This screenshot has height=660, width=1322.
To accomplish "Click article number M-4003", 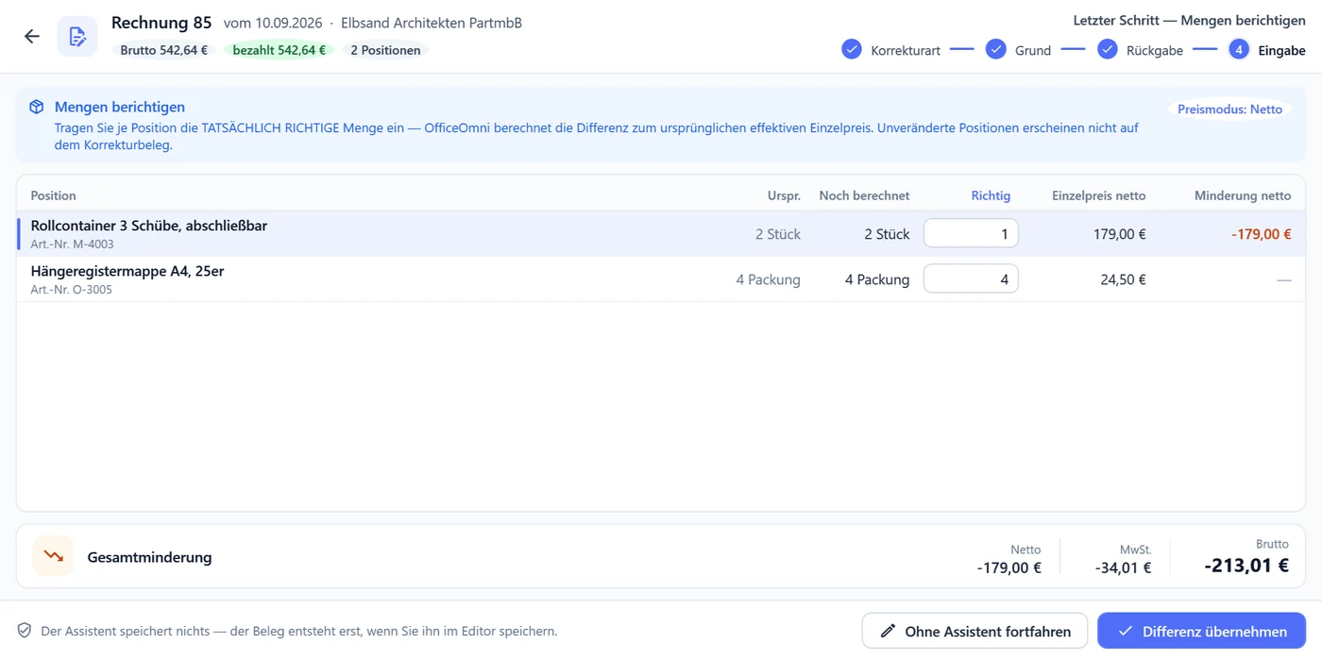I will 72,245.
